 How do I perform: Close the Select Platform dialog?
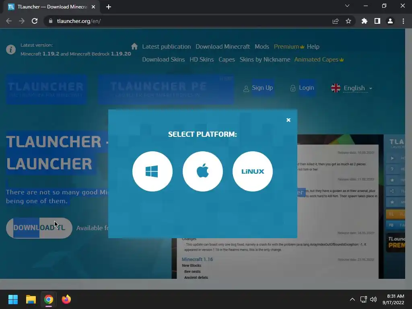click(x=288, y=120)
